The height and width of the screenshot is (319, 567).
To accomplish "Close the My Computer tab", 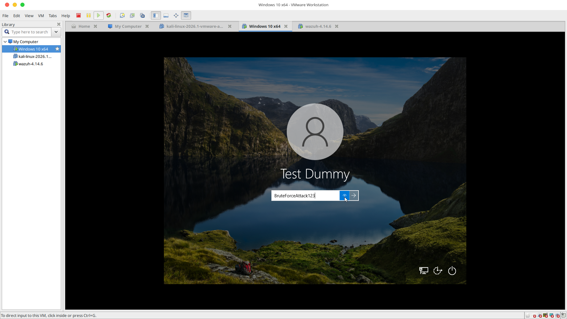I will point(147,26).
